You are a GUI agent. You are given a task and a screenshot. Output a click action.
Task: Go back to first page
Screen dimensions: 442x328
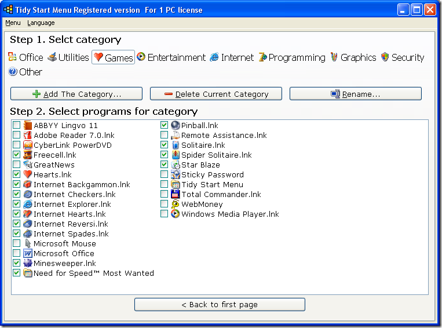pyautogui.click(x=220, y=305)
